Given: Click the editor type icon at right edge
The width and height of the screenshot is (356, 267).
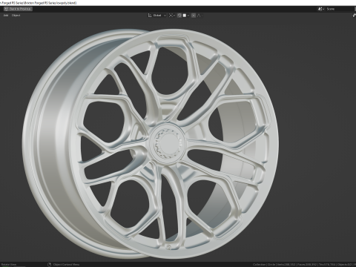Looking at the screenshot, I should point(355,16).
